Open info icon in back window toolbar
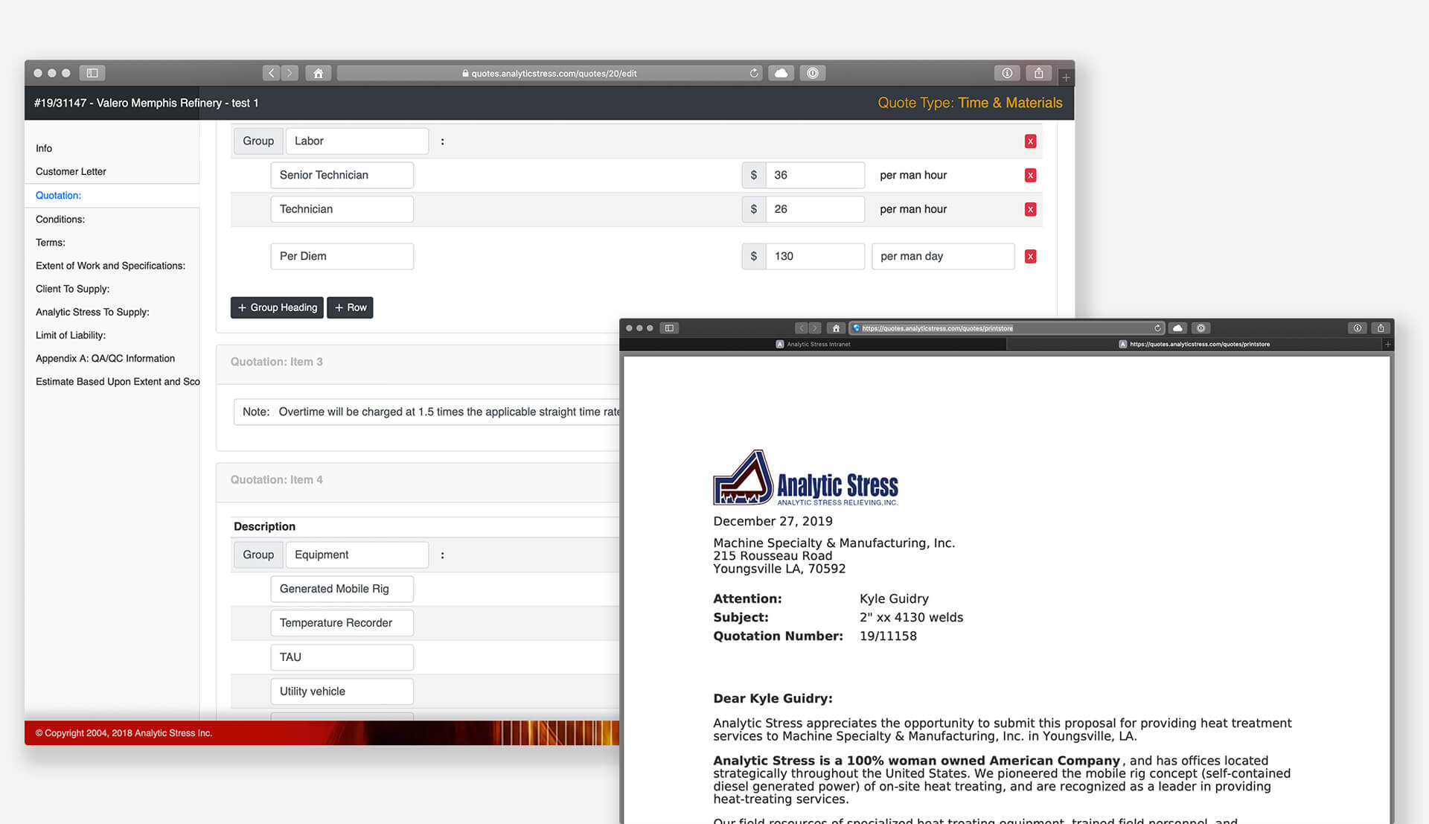The image size is (1429, 824). pos(1007,73)
